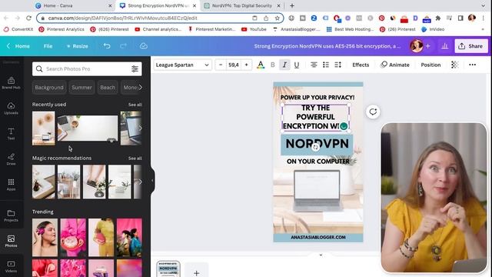See all Magic recommendations photos
The width and height of the screenshot is (492, 277).
[x=135, y=159]
